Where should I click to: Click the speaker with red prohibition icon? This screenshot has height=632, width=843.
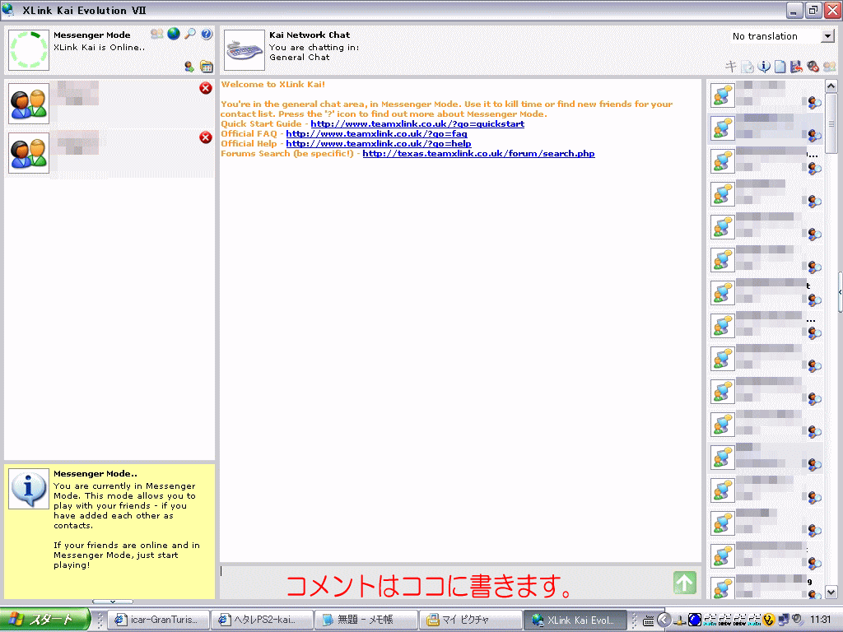click(x=813, y=66)
